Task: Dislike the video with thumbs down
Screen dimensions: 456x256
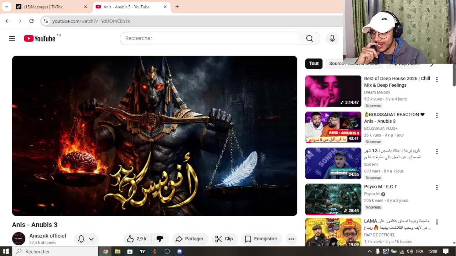Action: (x=160, y=239)
